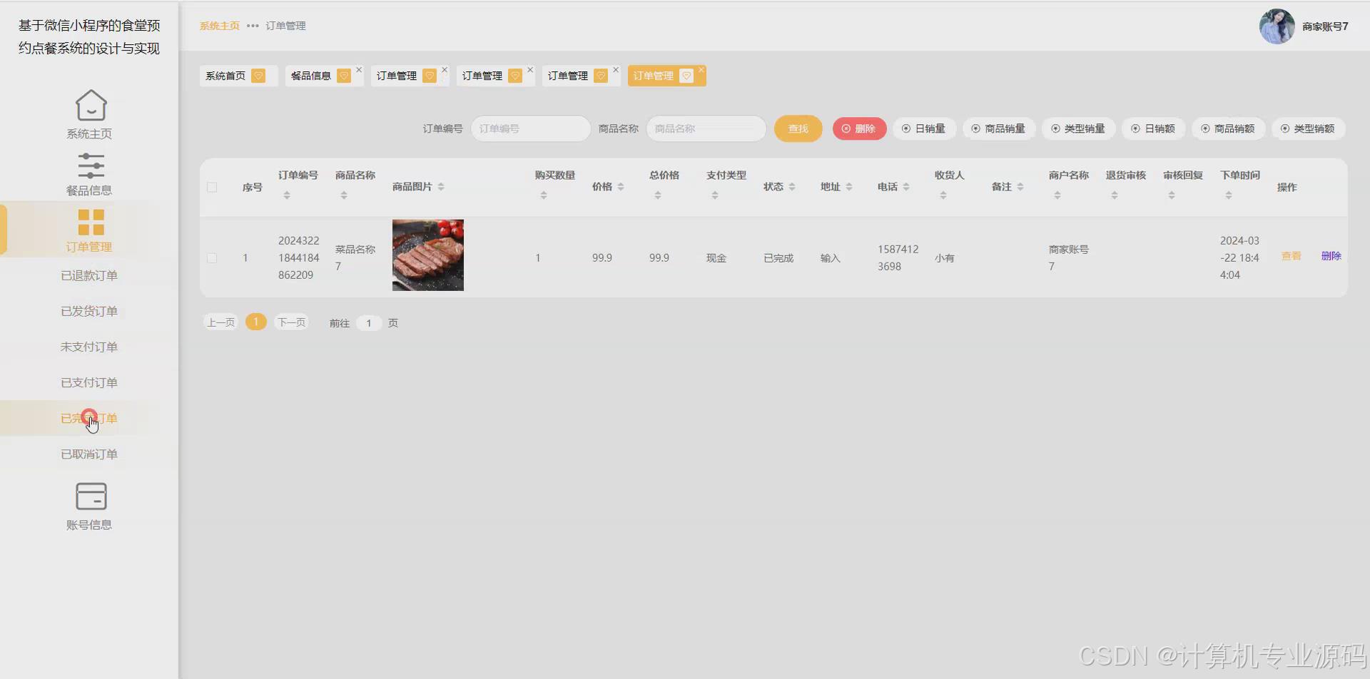The image size is (1370, 679).
Task: Open the 类型销额 chart button
Action: click(x=1308, y=128)
